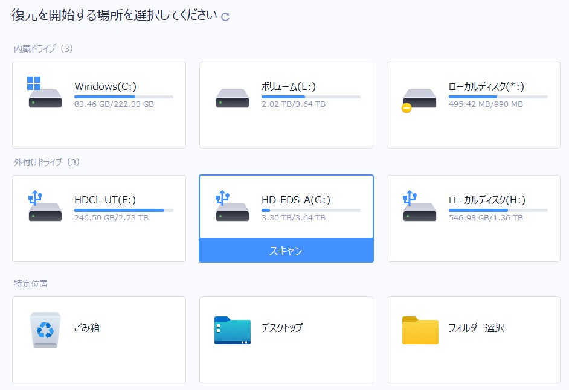Click the 83.46 GB/222.33 GB size text
This screenshot has height=390, width=569.
tap(114, 104)
